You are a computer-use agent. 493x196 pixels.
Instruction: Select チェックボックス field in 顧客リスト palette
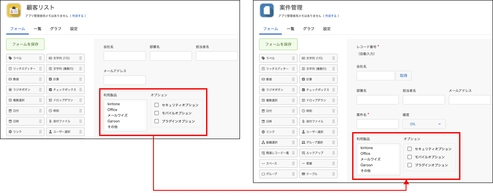[66, 90]
